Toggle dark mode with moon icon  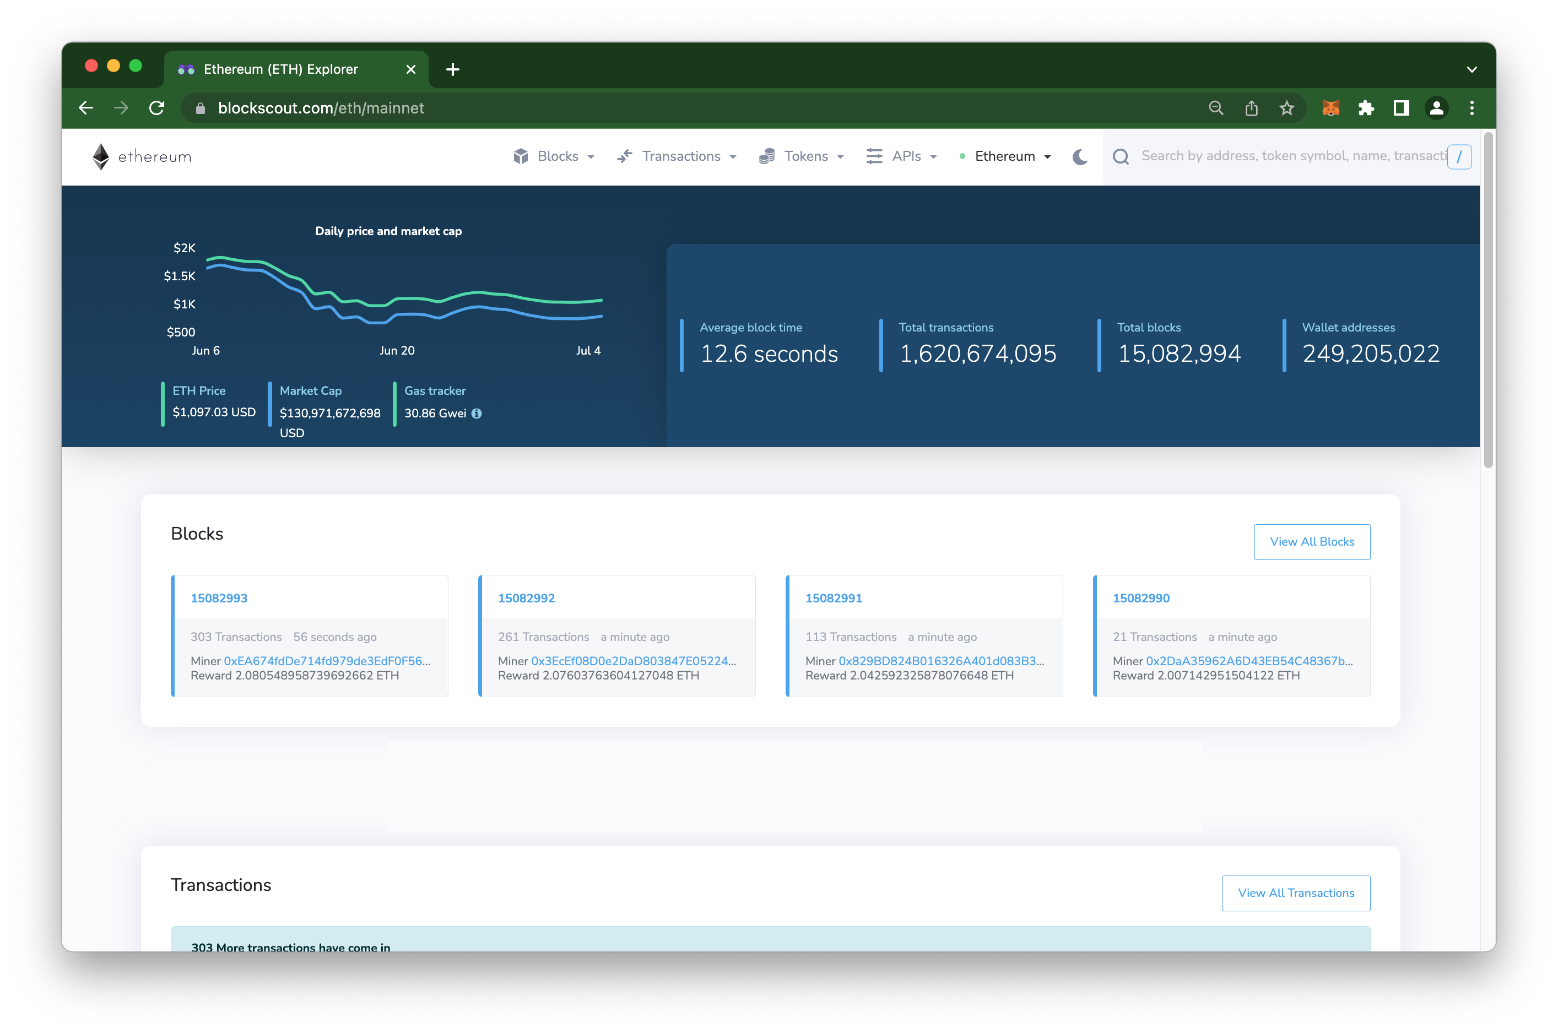click(x=1080, y=157)
